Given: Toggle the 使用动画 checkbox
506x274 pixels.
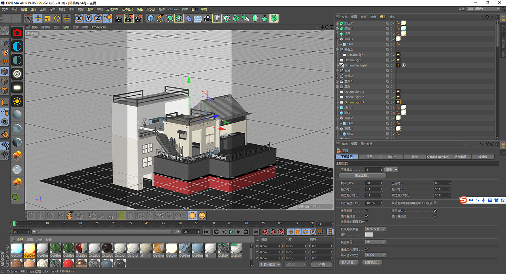Looking at the screenshot, I should tap(366, 211).
